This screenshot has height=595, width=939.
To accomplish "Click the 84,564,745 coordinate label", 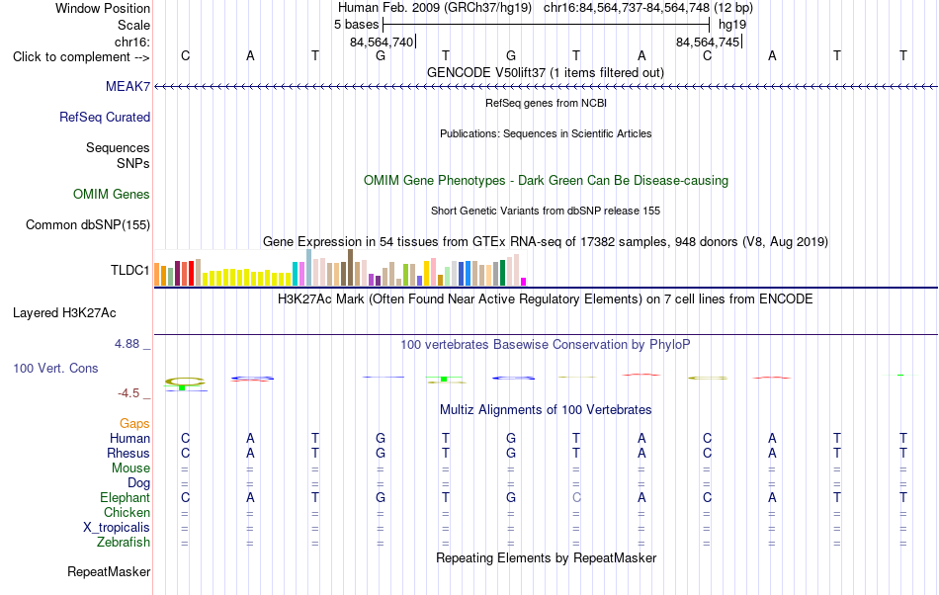I will 708,42.
